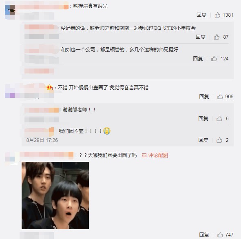Reply to the QQ飞车小年夜会 comment
241x239 pixels.
pyautogui.click(x=201, y=37)
